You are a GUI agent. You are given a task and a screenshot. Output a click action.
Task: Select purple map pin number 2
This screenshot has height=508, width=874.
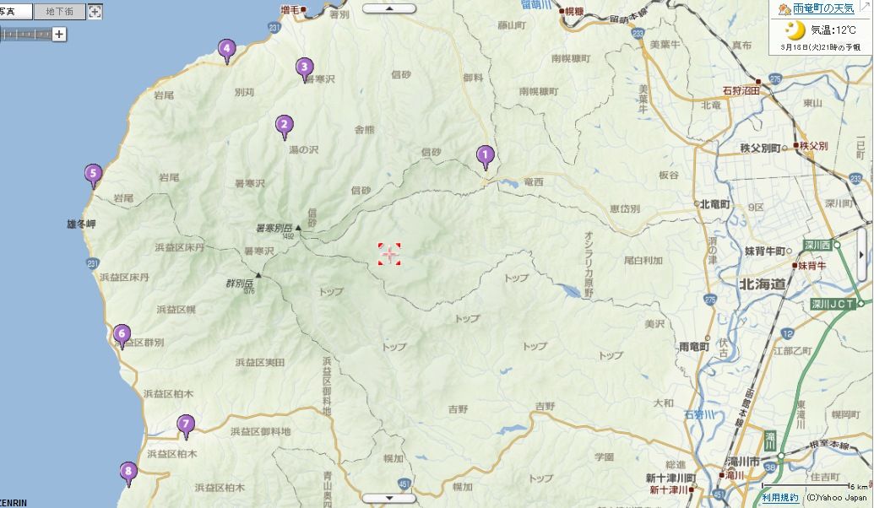click(285, 127)
